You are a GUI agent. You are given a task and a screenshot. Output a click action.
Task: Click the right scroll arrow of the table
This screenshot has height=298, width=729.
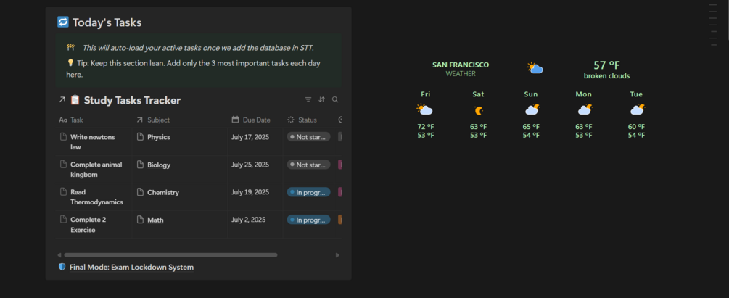pyautogui.click(x=337, y=255)
